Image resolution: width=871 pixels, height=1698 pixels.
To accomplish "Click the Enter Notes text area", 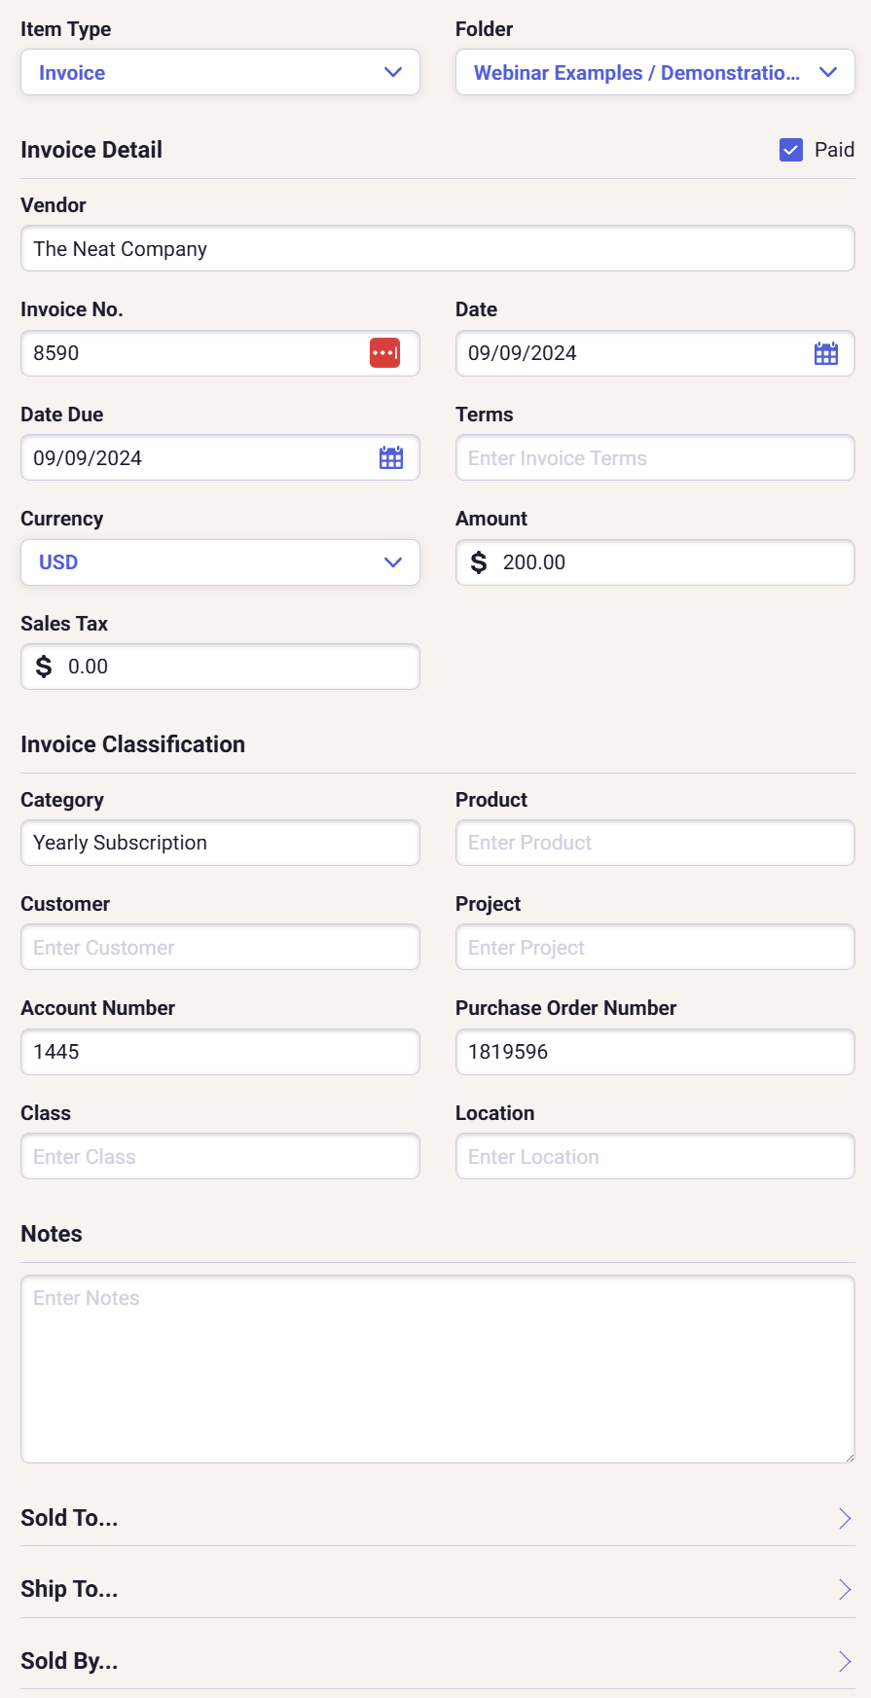I will (x=437, y=1368).
